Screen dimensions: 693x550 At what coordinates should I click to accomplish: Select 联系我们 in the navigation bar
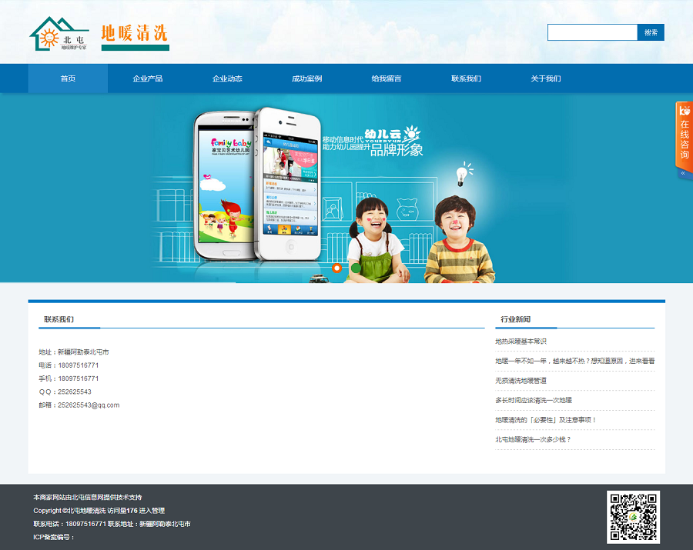(466, 78)
